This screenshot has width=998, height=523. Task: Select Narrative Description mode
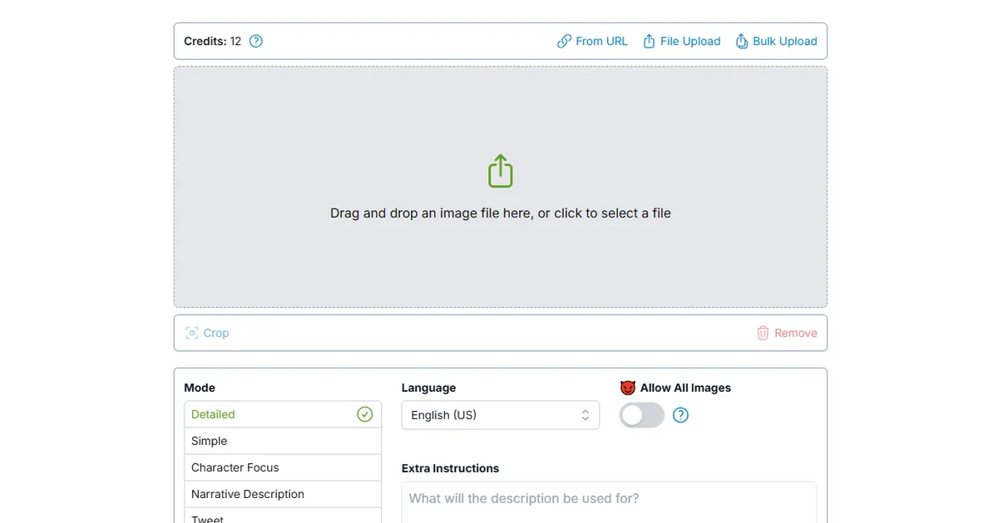(x=283, y=494)
